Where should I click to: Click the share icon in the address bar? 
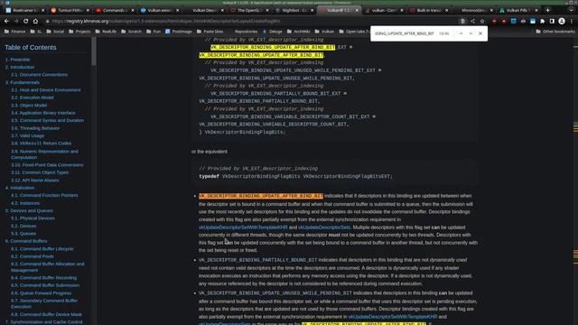(x=472, y=22)
